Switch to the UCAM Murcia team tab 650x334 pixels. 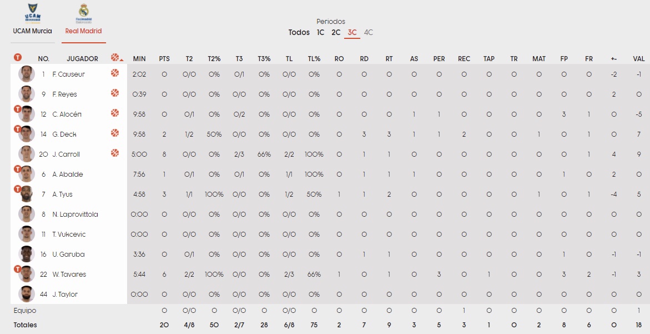pos(32,31)
